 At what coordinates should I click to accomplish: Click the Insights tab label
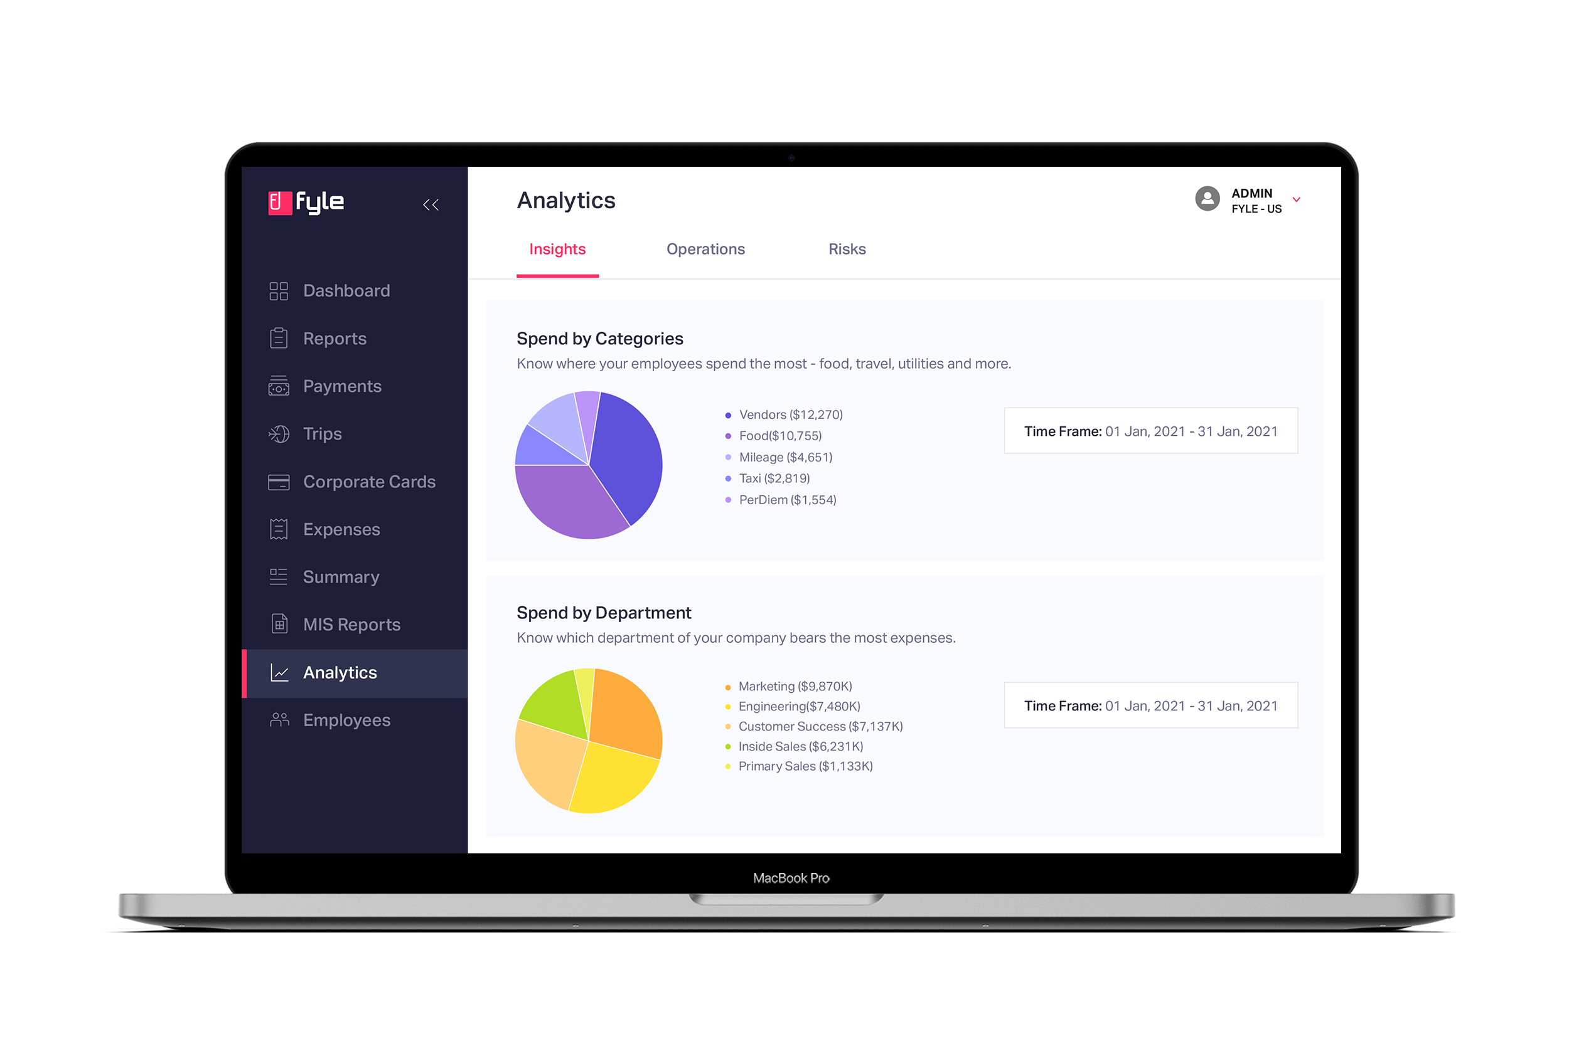tap(557, 248)
